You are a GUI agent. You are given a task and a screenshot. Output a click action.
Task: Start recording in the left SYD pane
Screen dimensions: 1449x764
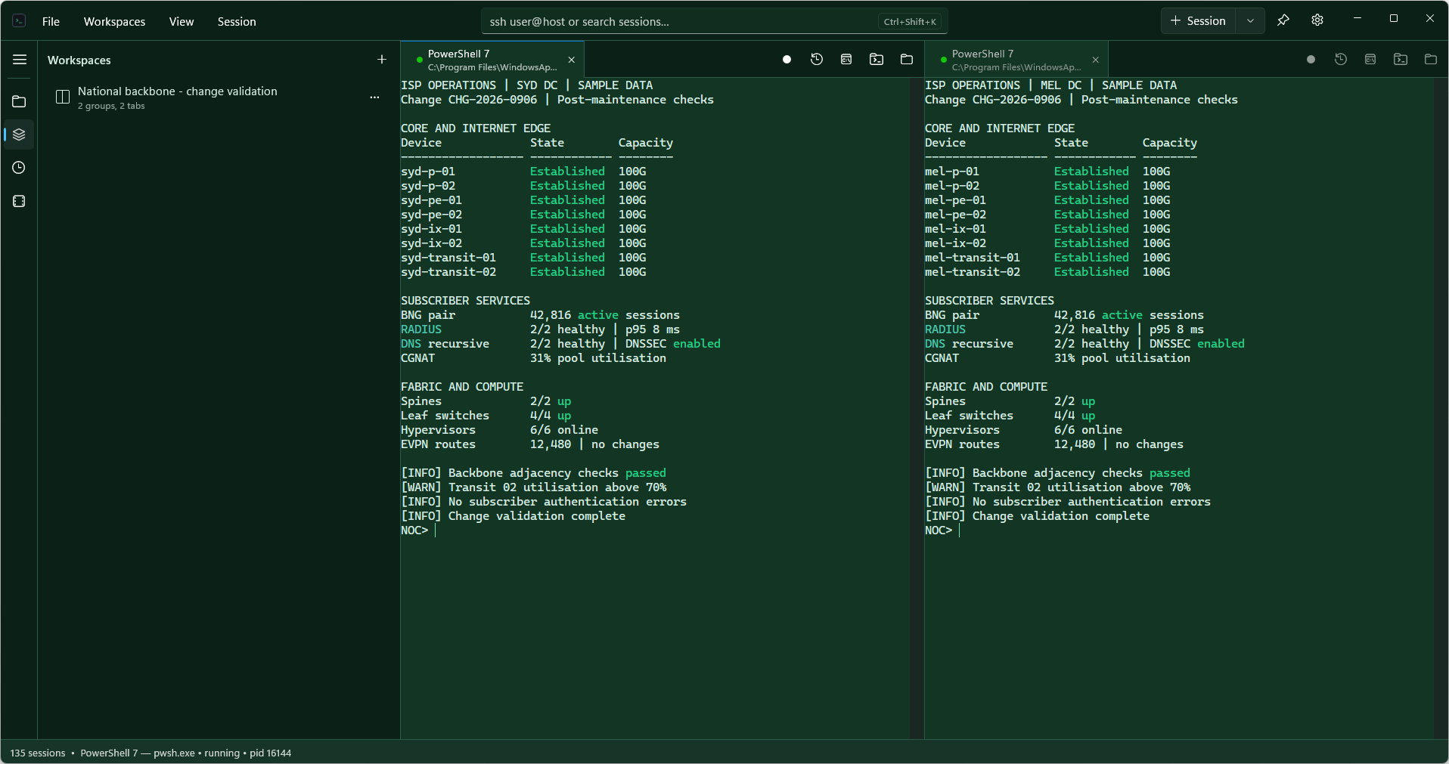(787, 60)
